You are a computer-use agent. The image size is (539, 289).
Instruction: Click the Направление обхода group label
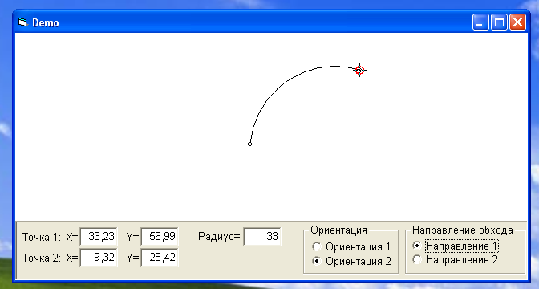[463, 230]
